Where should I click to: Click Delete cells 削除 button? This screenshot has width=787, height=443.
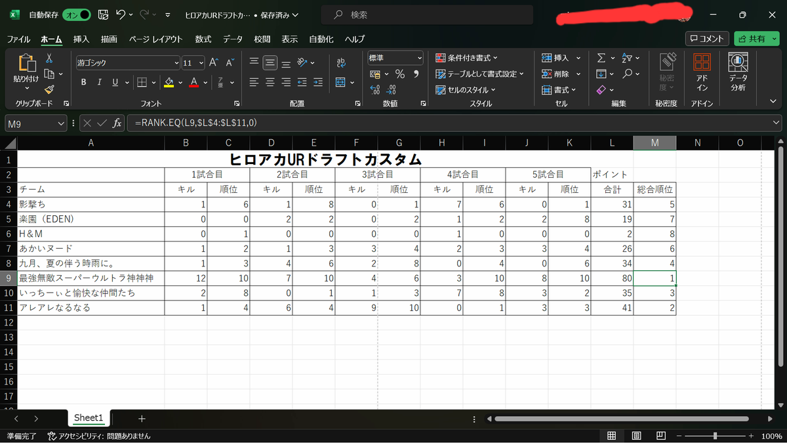click(556, 74)
